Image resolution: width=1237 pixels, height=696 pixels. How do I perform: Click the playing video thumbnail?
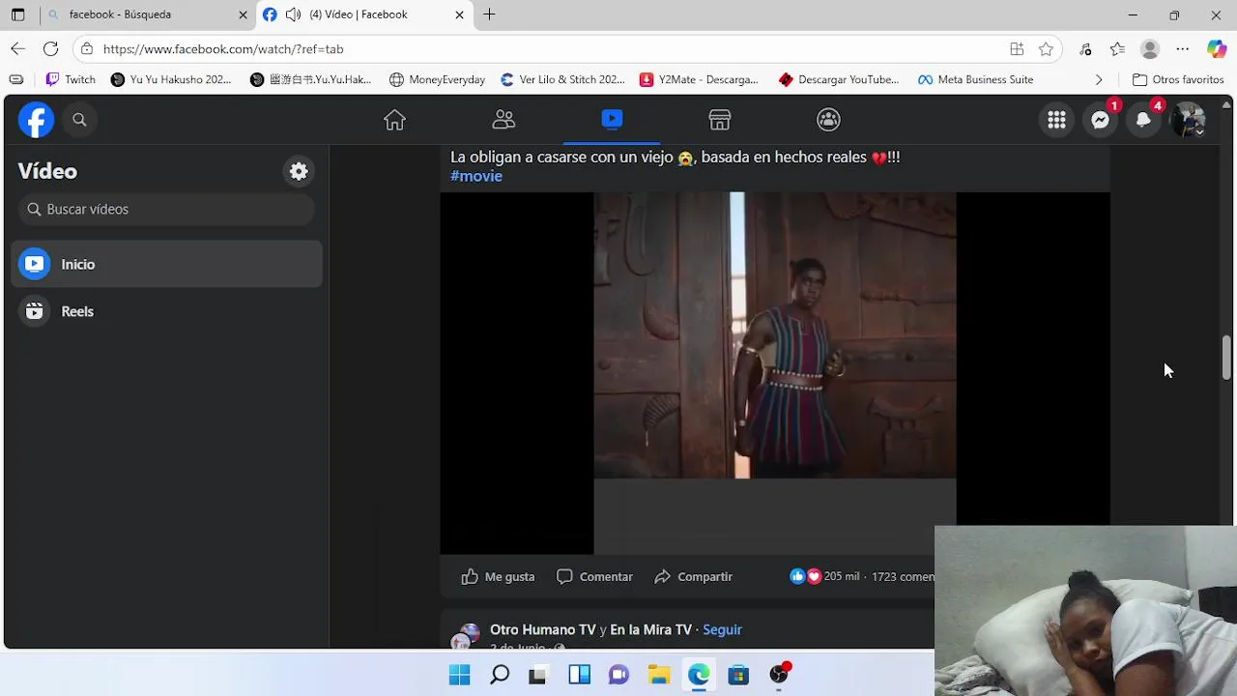(x=775, y=373)
